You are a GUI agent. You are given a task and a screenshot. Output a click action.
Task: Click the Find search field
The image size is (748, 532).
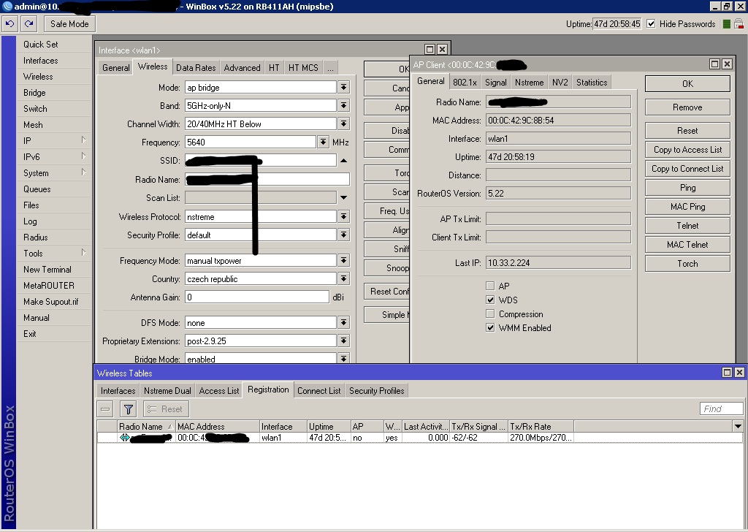click(721, 409)
